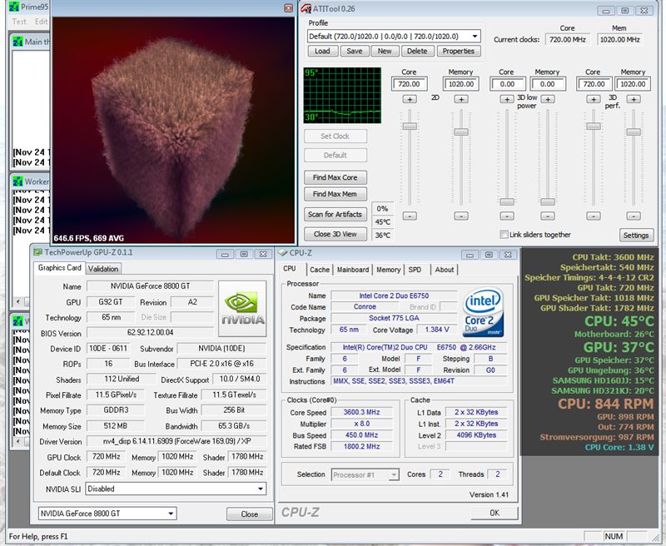
Task: Click Scan for Artifacts button
Action: [335, 215]
